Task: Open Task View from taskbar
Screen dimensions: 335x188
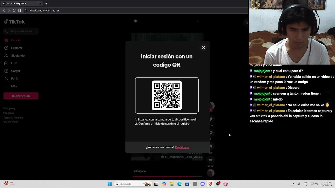Action: tap(156, 184)
